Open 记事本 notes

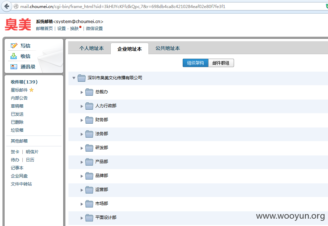click(17, 168)
